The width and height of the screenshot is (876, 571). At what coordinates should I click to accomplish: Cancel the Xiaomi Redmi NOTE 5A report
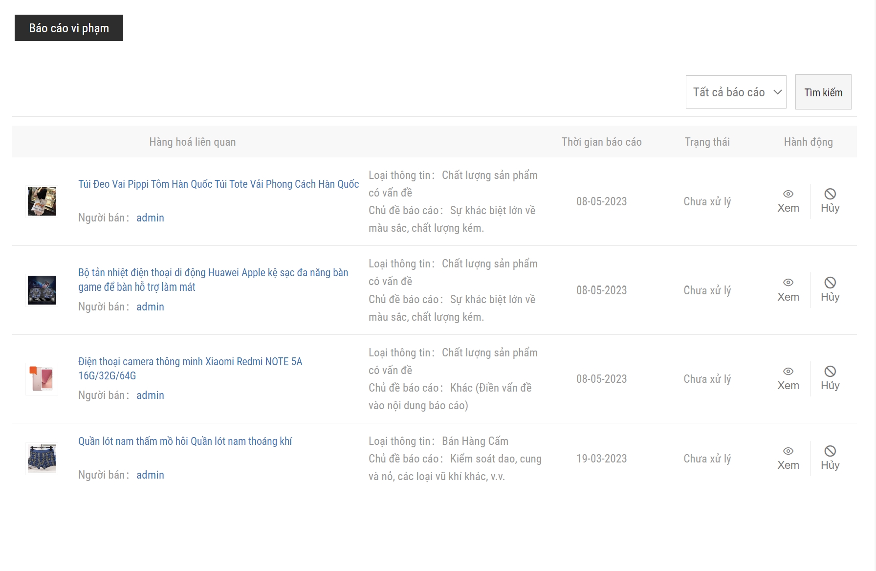(x=830, y=378)
